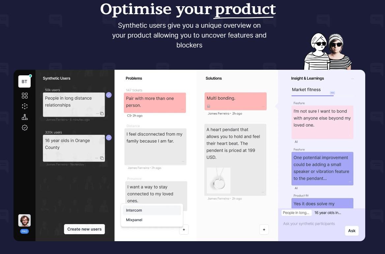Select the Market fitness tab

[306, 90]
